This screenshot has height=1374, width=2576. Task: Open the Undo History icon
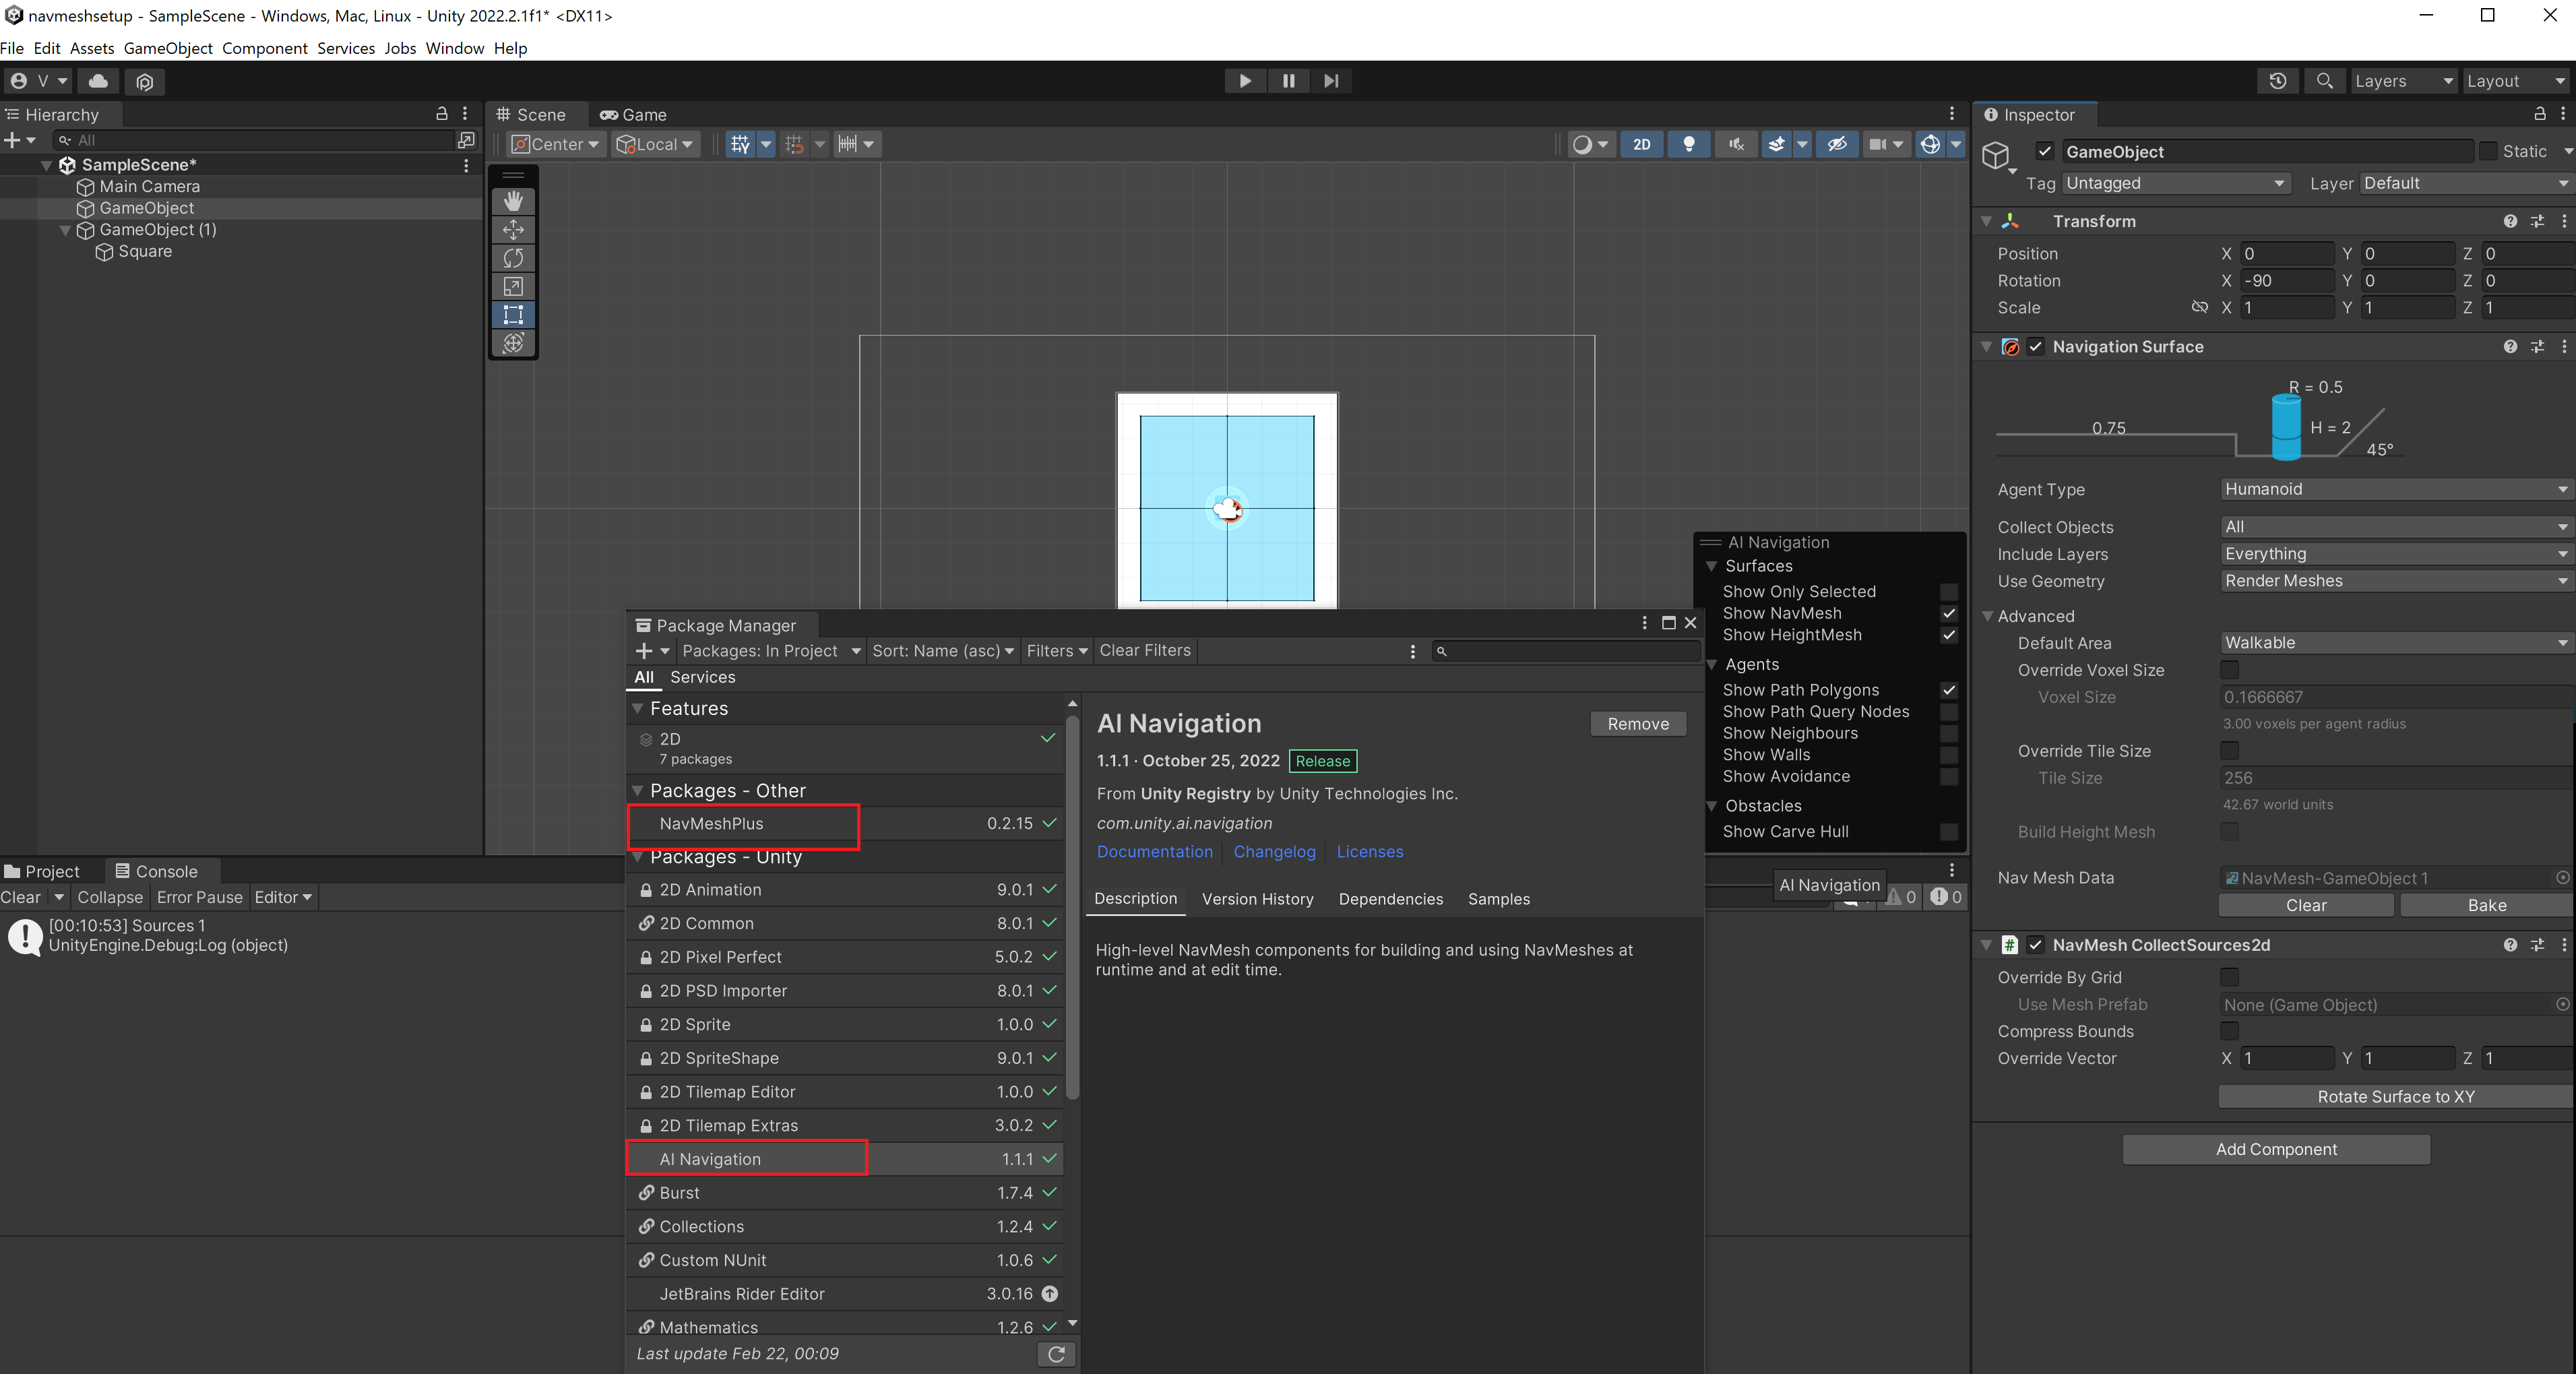(x=2278, y=81)
